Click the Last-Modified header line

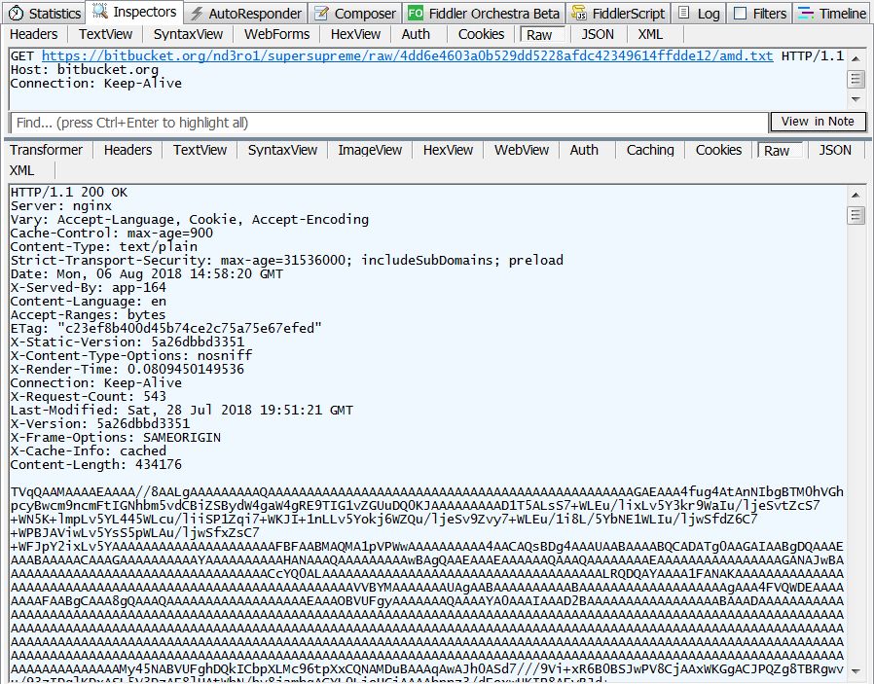coord(182,411)
